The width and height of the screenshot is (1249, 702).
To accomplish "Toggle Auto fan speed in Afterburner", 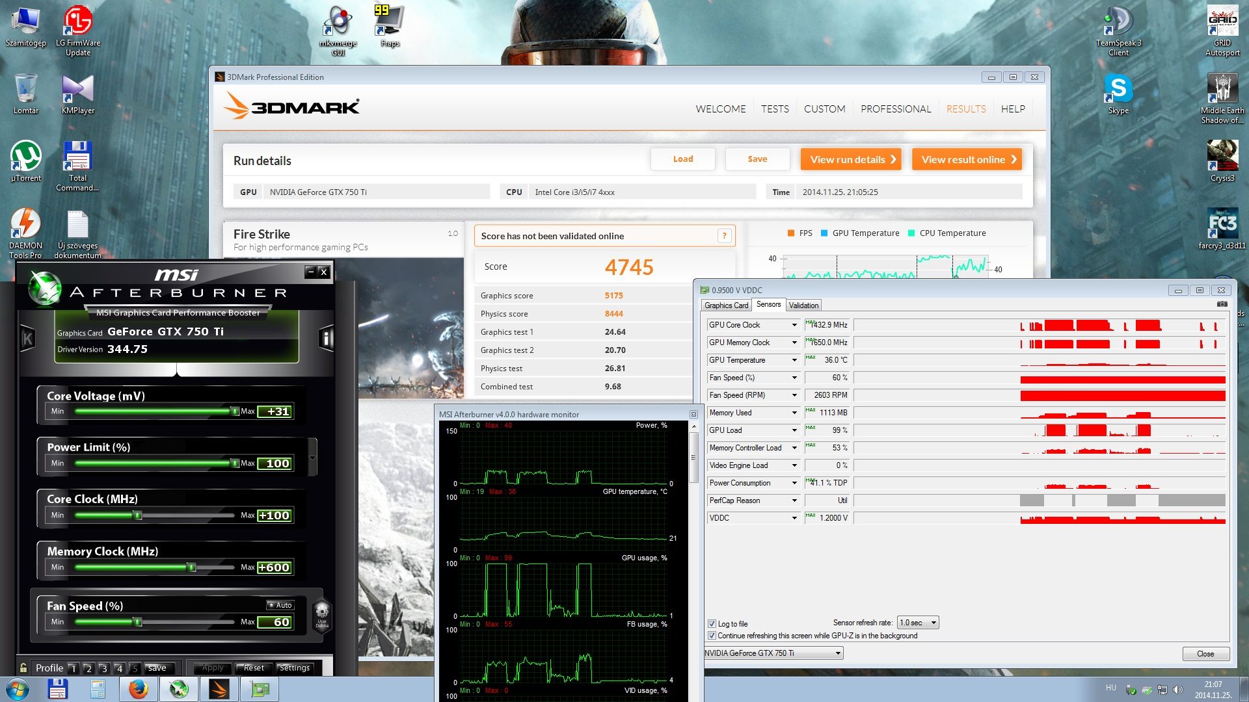I will coord(280,605).
